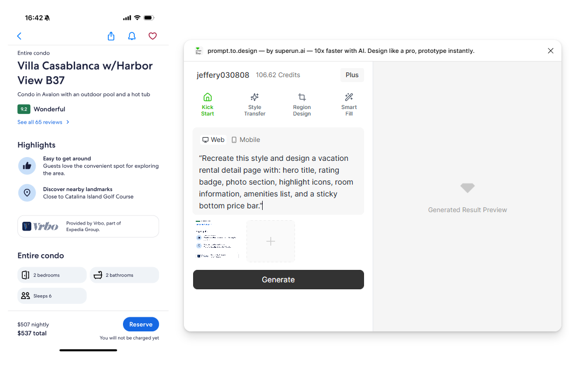
Task: Toggle the favorite heart
Action: tap(153, 36)
